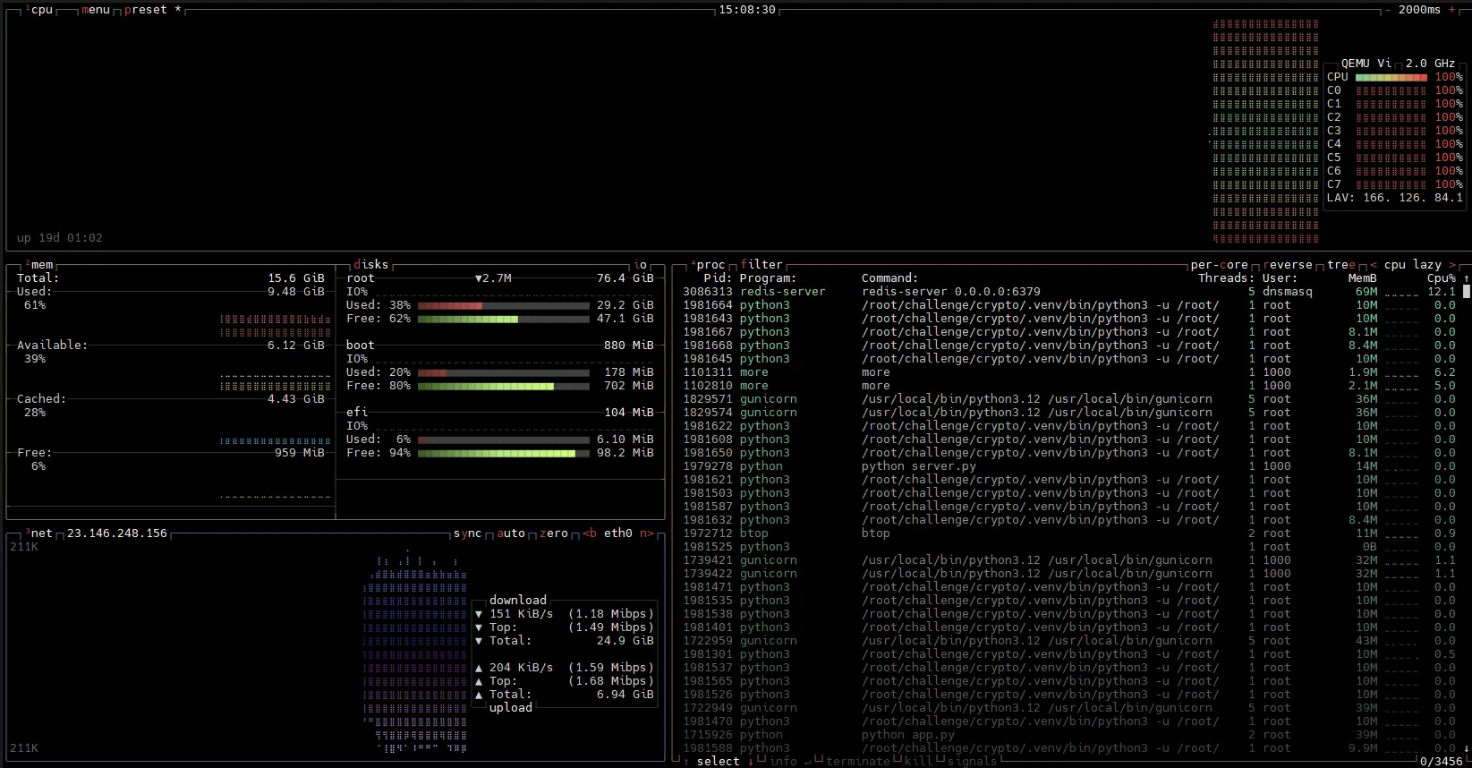Select the redis-server process row
The width and height of the screenshot is (1472, 768).
1069,292
